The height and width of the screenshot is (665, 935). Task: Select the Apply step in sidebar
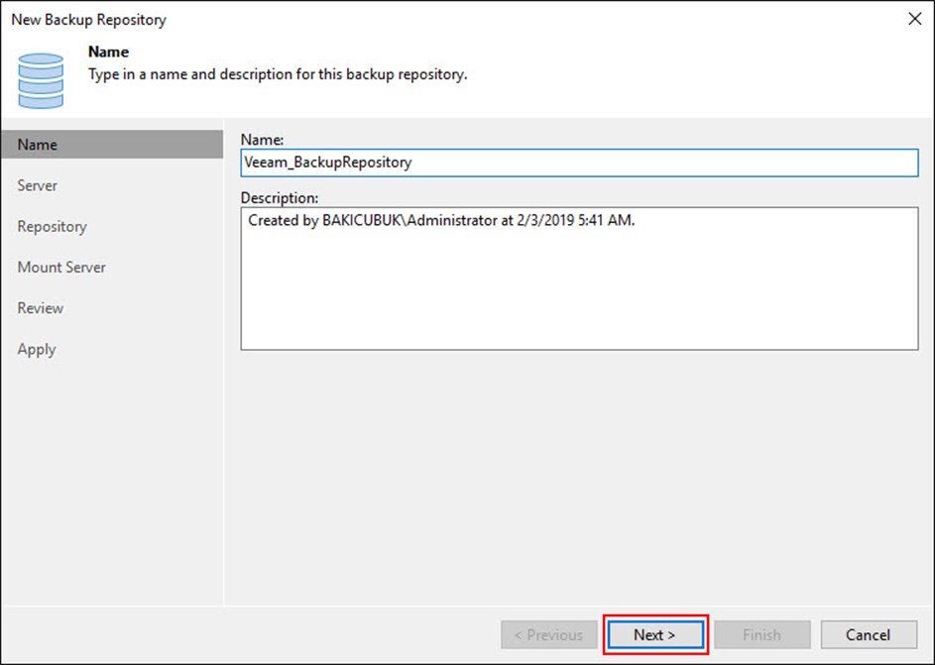(x=37, y=349)
